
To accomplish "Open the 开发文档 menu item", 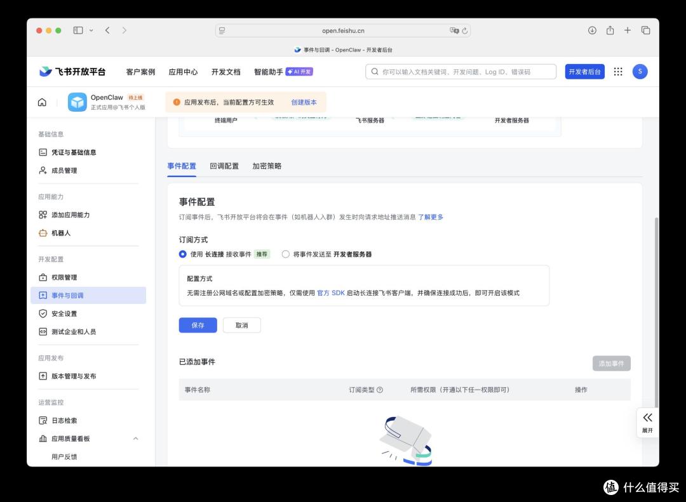I will (x=225, y=72).
